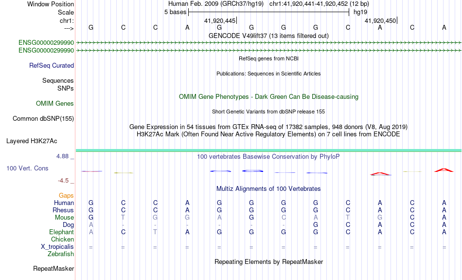Screen dimensions: 462x280
Task: Click the -4.5 conservation lower limit
Action: click(63, 181)
